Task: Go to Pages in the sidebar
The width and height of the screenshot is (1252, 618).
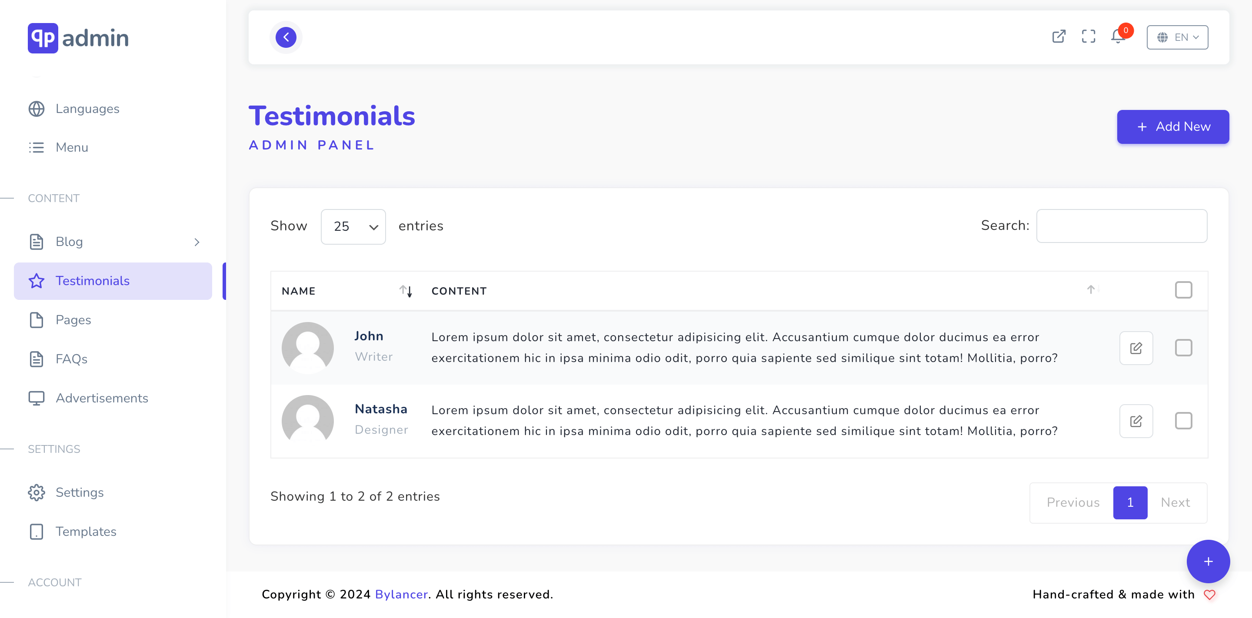Action: 73,320
